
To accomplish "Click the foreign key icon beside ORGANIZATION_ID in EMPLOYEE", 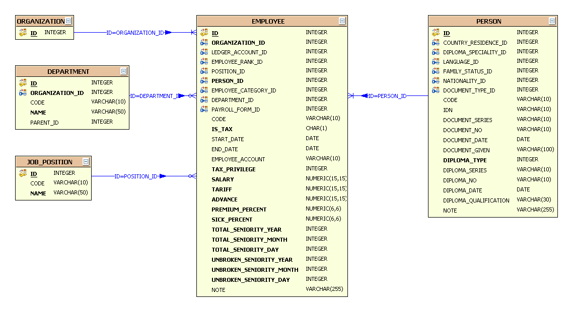I will (x=204, y=43).
